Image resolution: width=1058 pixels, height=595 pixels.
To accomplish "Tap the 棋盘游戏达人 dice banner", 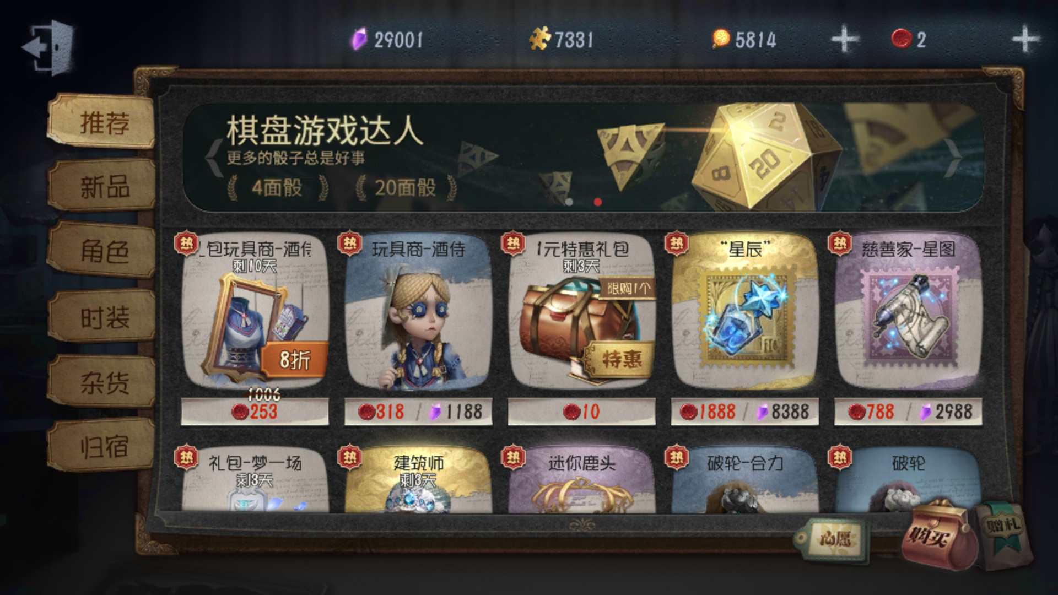I will [584, 157].
